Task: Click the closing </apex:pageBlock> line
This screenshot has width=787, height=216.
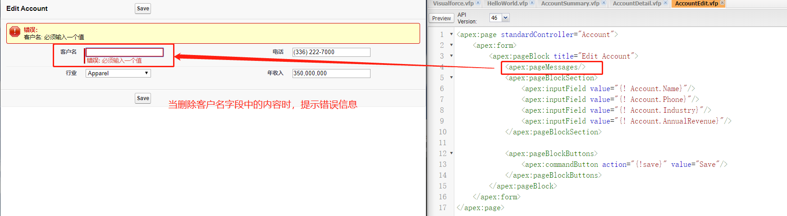Action: pos(523,186)
